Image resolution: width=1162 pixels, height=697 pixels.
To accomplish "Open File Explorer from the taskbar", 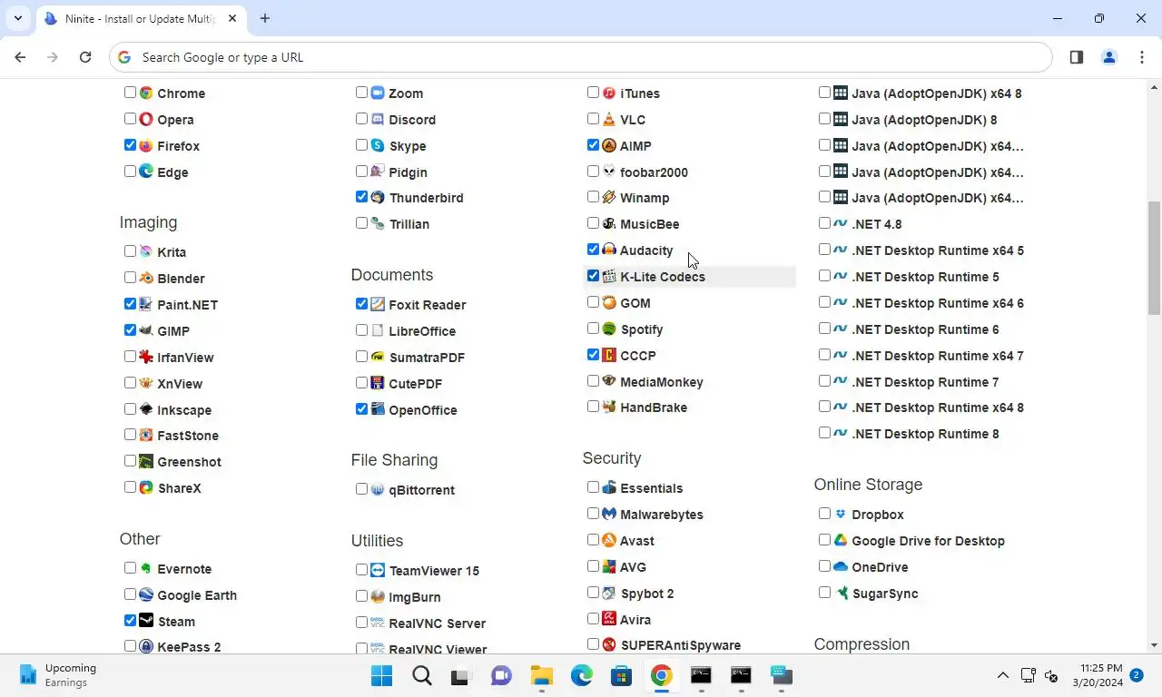I will point(542,675).
